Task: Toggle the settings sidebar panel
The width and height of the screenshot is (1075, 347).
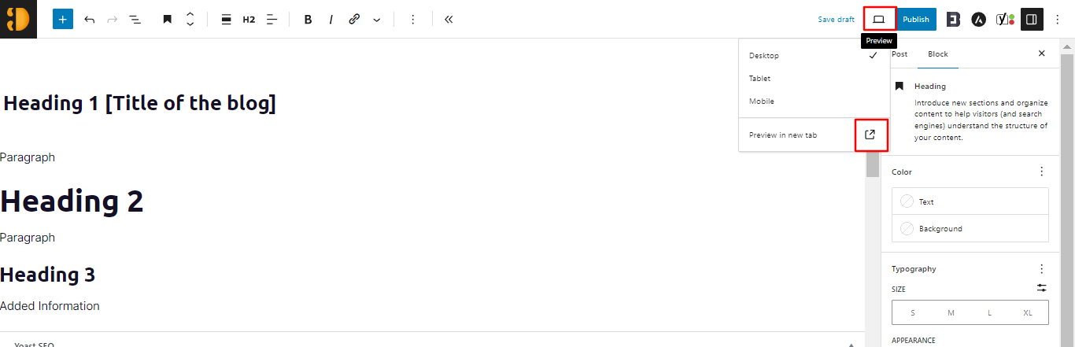Action: click(x=1032, y=19)
